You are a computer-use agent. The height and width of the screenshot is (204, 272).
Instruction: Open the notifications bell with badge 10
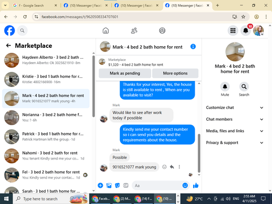(246, 30)
